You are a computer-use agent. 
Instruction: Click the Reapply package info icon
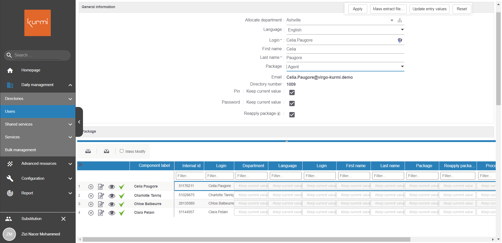pyautogui.click(x=279, y=114)
